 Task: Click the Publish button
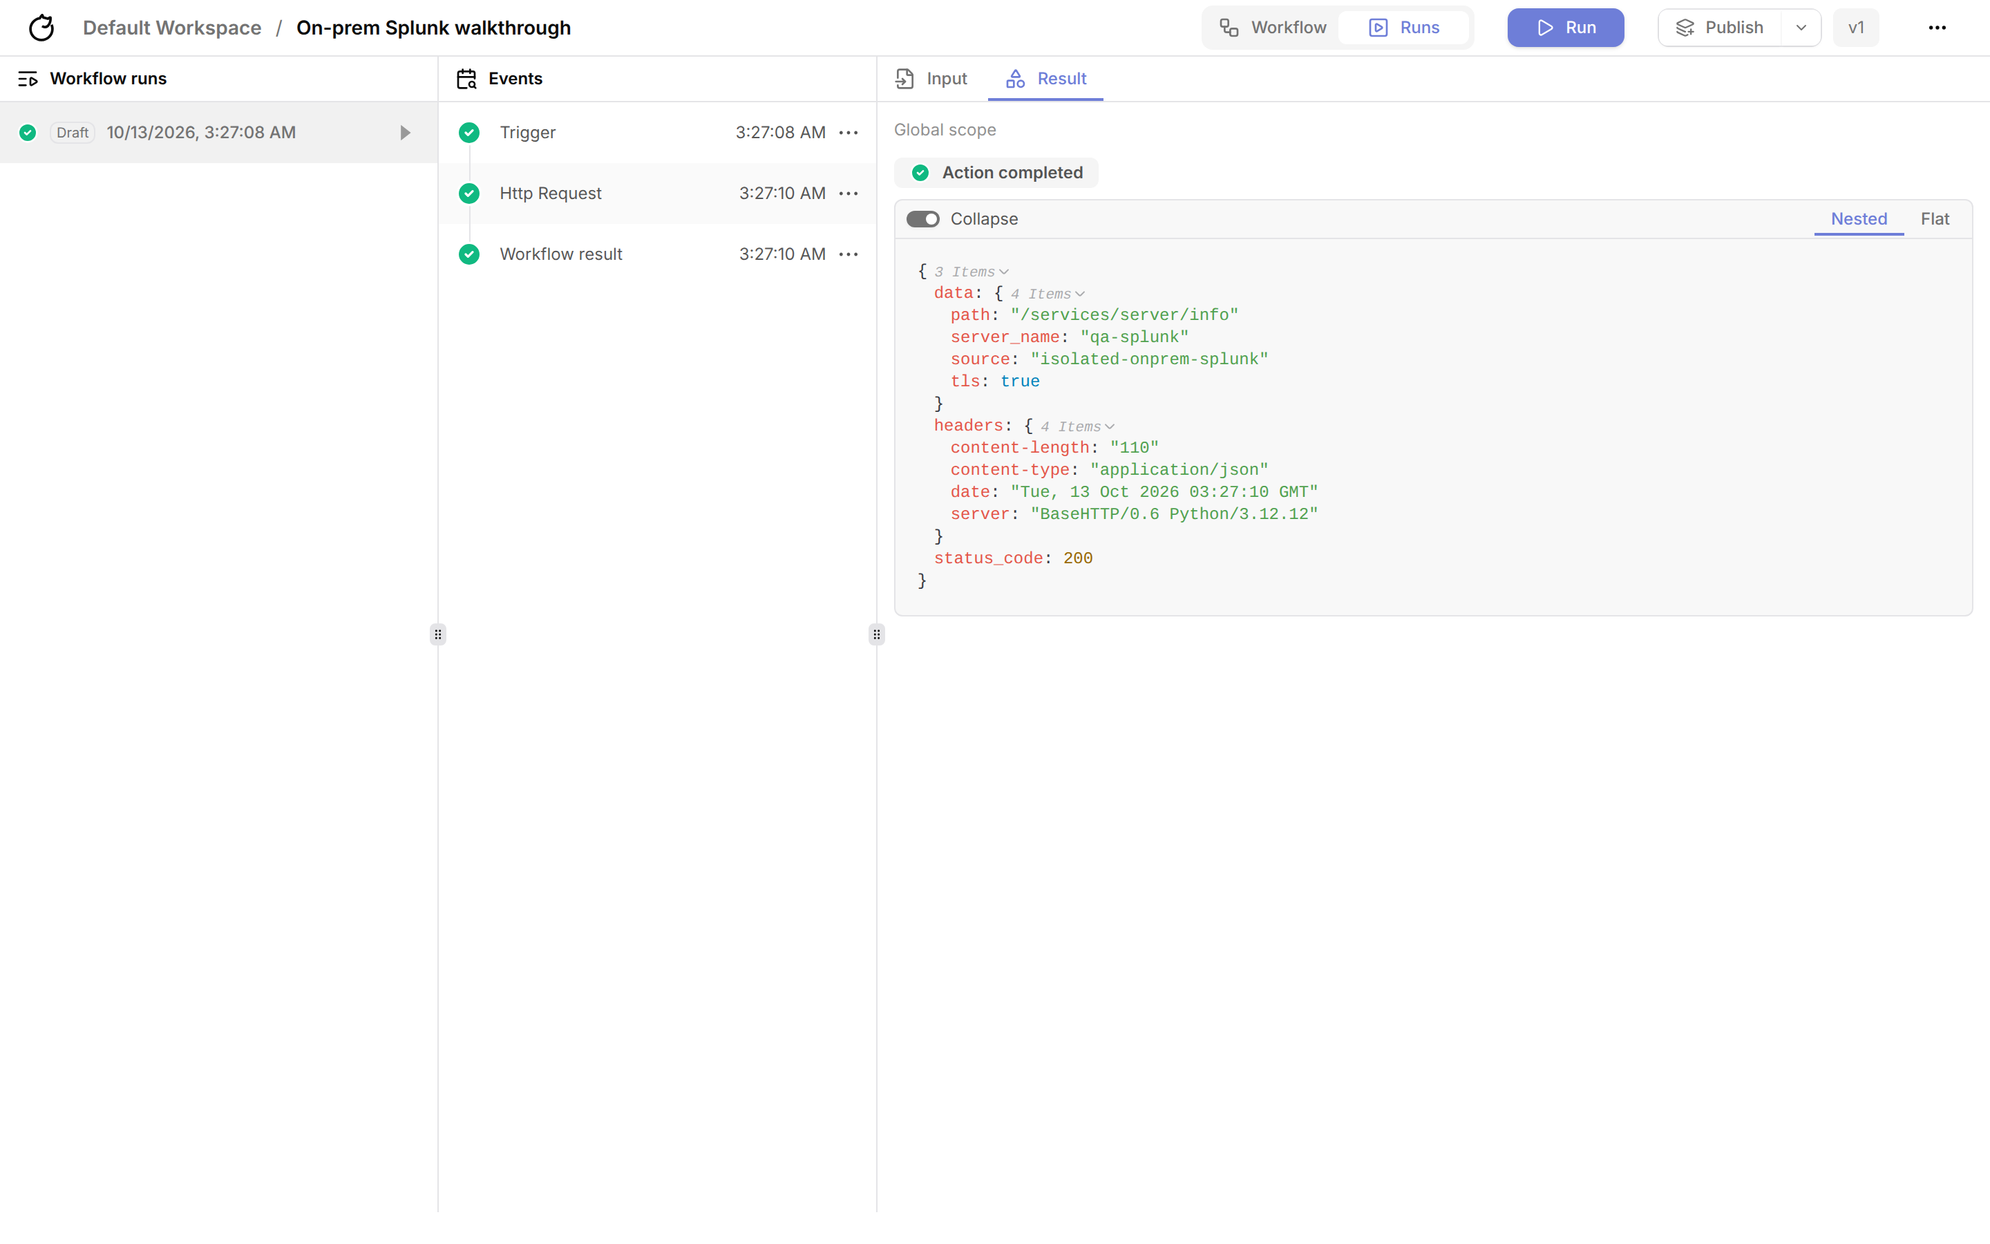click(x=1721, y=28)
